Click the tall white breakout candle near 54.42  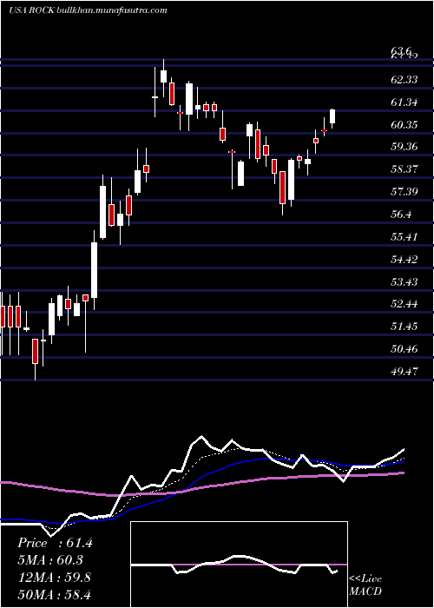coord(94,270)
